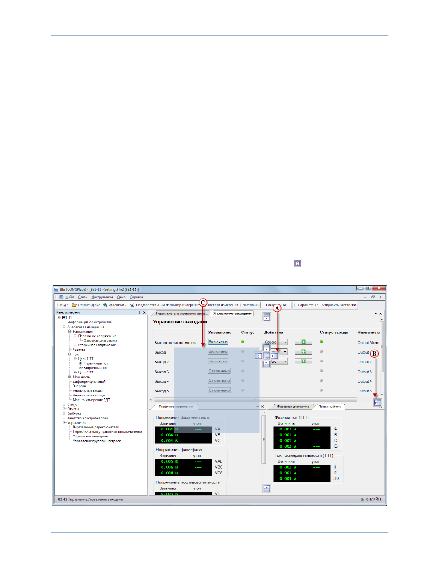Viewport: 439px width, 568px height.
Task: Click the menu bar document icon next to Файл
Action: (x=61, y=297)
